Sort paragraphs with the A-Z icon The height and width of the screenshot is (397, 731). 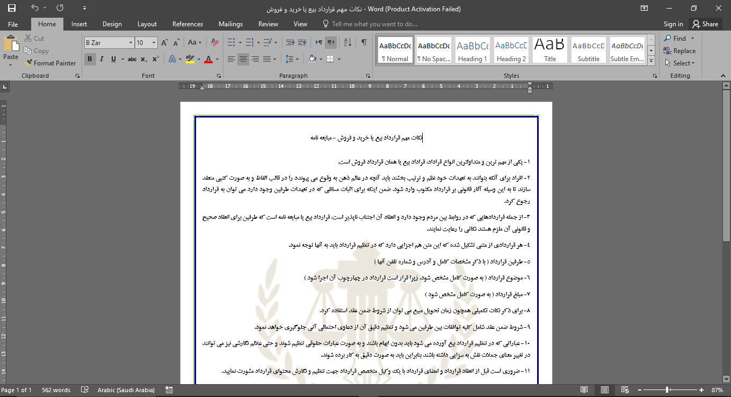tap(348, 43)
